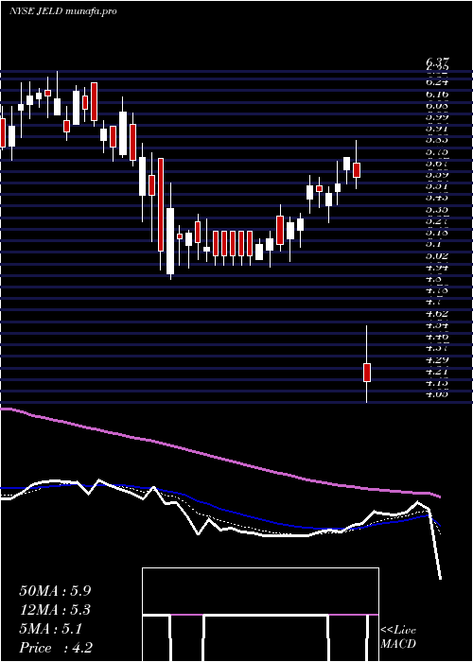Click the 5.99 price axis label
The width and height of the screenshot is (473, 662).
(x=437, y=117)
